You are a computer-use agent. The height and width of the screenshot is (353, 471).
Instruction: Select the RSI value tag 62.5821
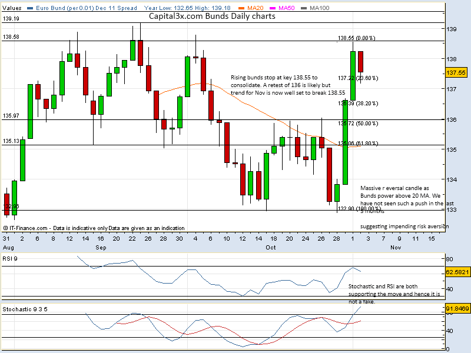pyautogui.click(x=456, y=273)
